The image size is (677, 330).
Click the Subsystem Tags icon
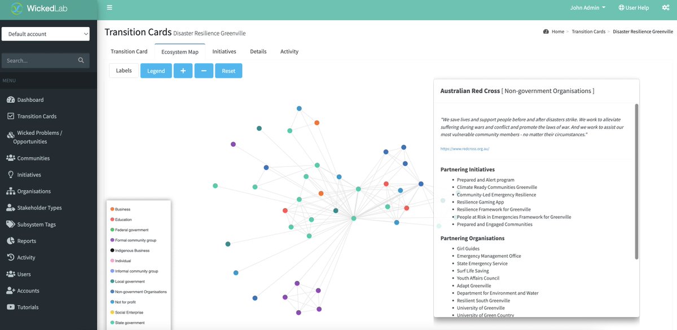pyautogui.click(x=11, y=225)
